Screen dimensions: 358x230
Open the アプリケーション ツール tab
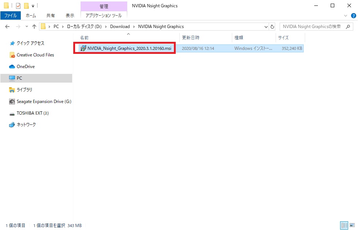[x=104, y=16]
